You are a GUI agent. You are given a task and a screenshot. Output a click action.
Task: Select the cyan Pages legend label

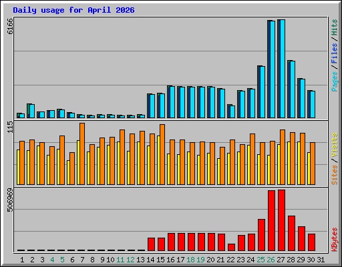click(335, 81)
